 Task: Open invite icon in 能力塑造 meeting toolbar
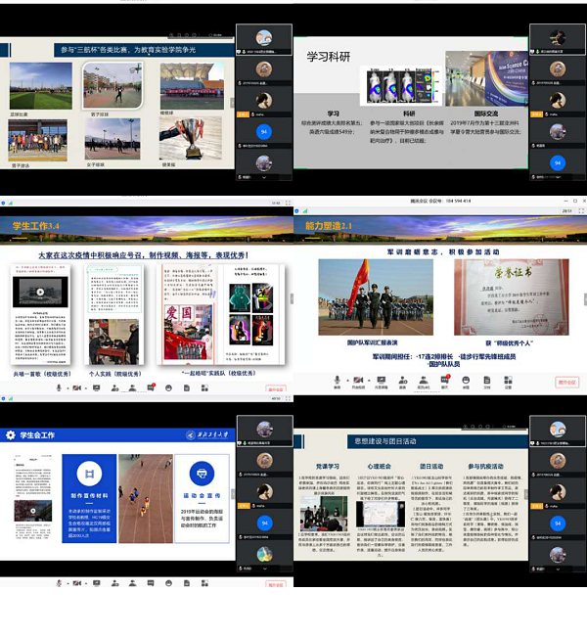[x=402, y=381]
